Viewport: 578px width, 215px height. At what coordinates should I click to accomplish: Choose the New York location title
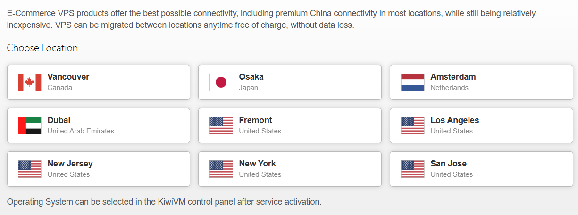[257, 164]
